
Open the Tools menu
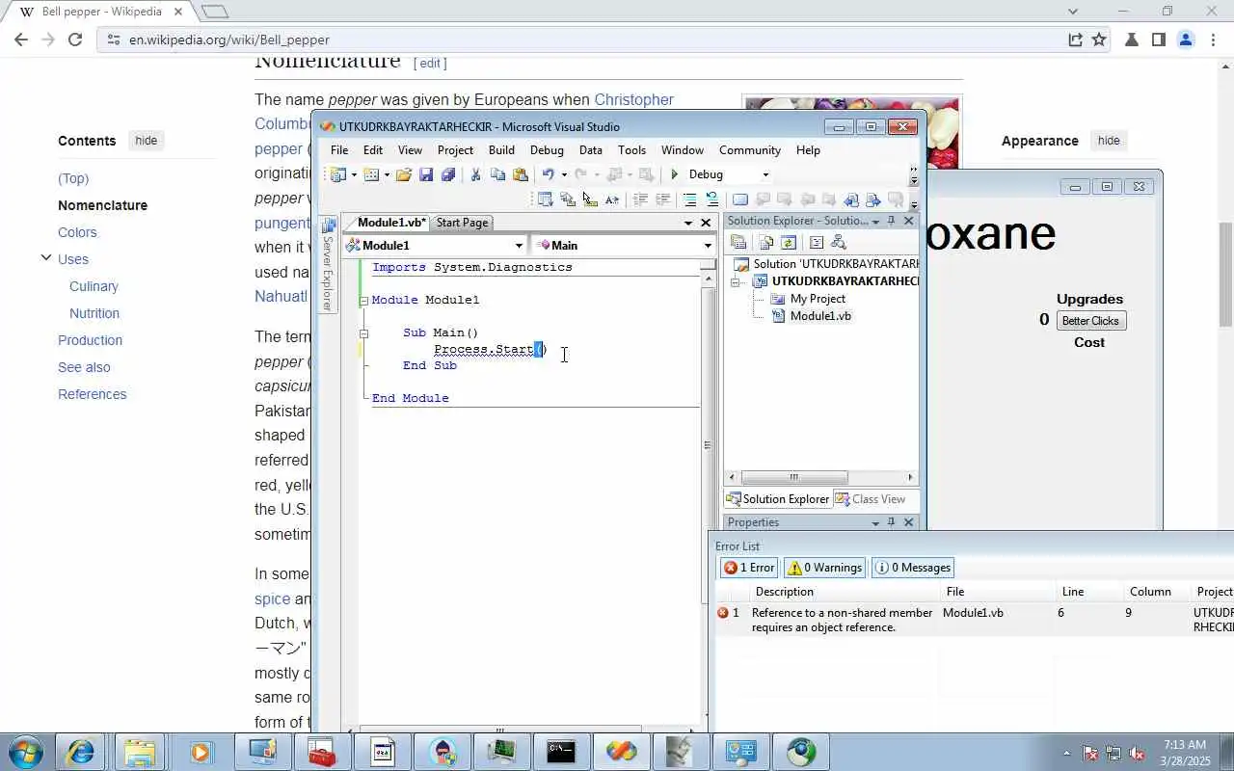click(x=631, y=150)
